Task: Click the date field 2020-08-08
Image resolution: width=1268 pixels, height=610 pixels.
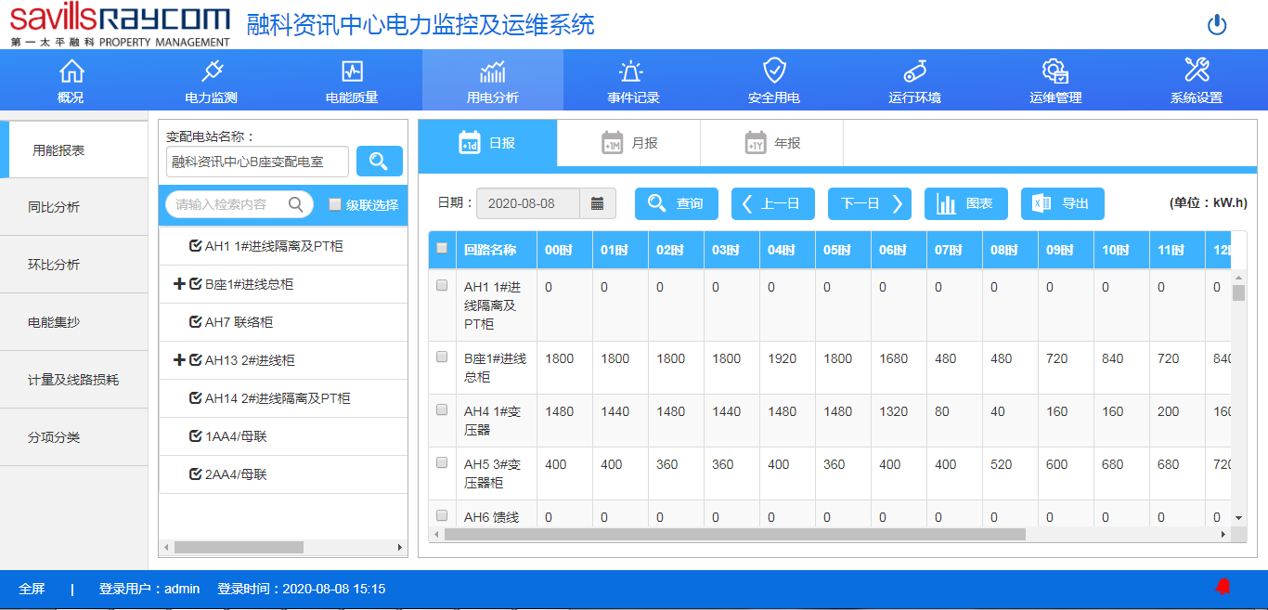Action: [x=528, y=203]
